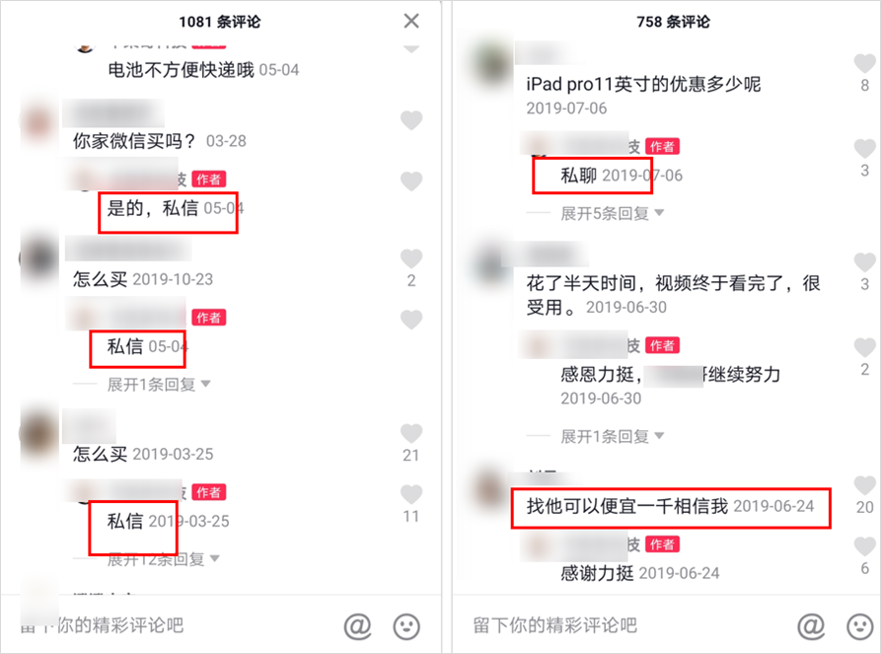Expand '展开1条回复' under 感恩力挺 reply
Screen dimensions: 881x654
click(x=612, y=436)
